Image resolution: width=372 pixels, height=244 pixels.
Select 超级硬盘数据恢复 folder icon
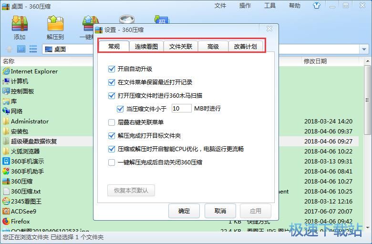(6, 142)
